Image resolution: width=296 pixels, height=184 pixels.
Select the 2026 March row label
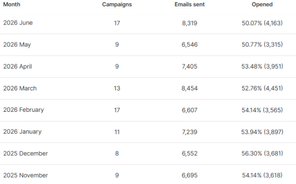[20, 88]
